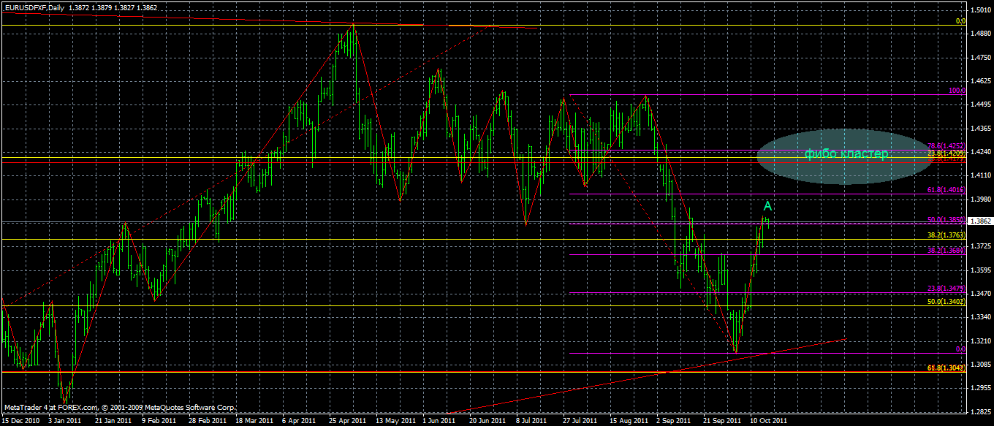Viewport: 994px width, 426px height.
Task: Click the 1.5010 price scale value
Action: 982,10
